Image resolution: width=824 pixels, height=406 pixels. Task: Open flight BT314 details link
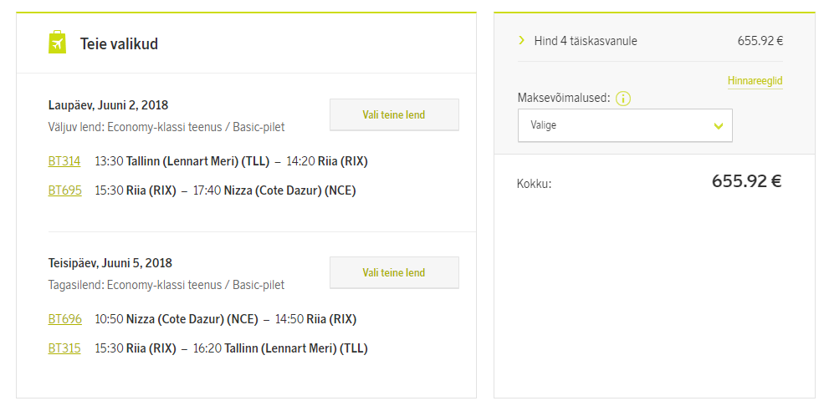(64, 161)
